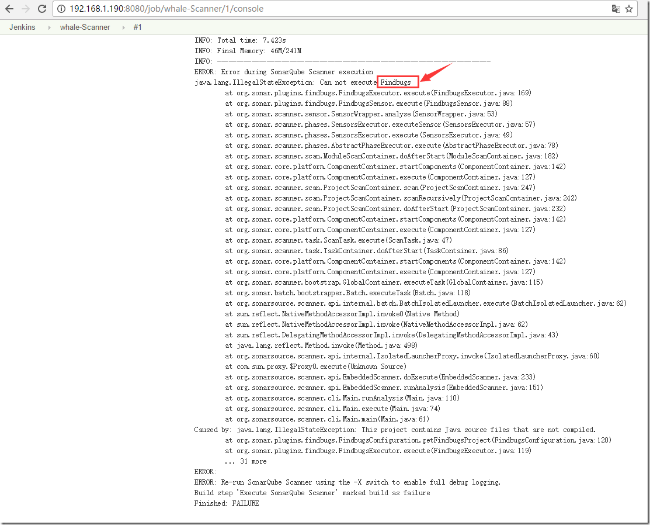Screen dimensions: 650x525
Task: Expand the breadcrumb arrow after whale-Scanner
Action: (x=124, y=28)
